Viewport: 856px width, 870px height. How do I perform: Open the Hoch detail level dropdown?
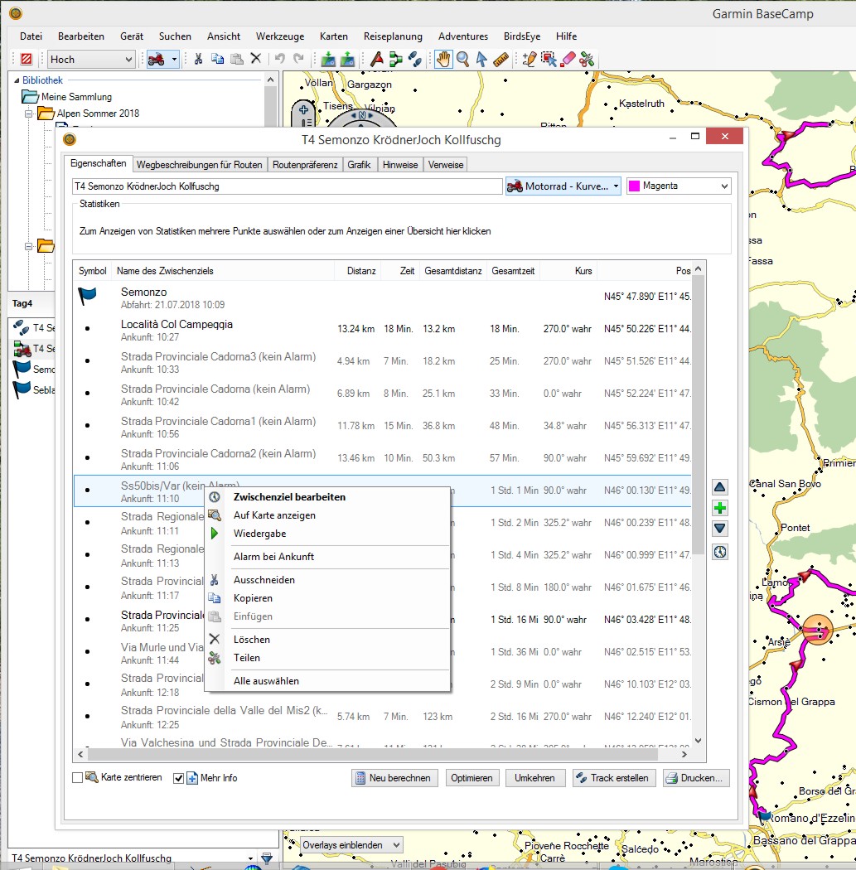tap(91, 60)
